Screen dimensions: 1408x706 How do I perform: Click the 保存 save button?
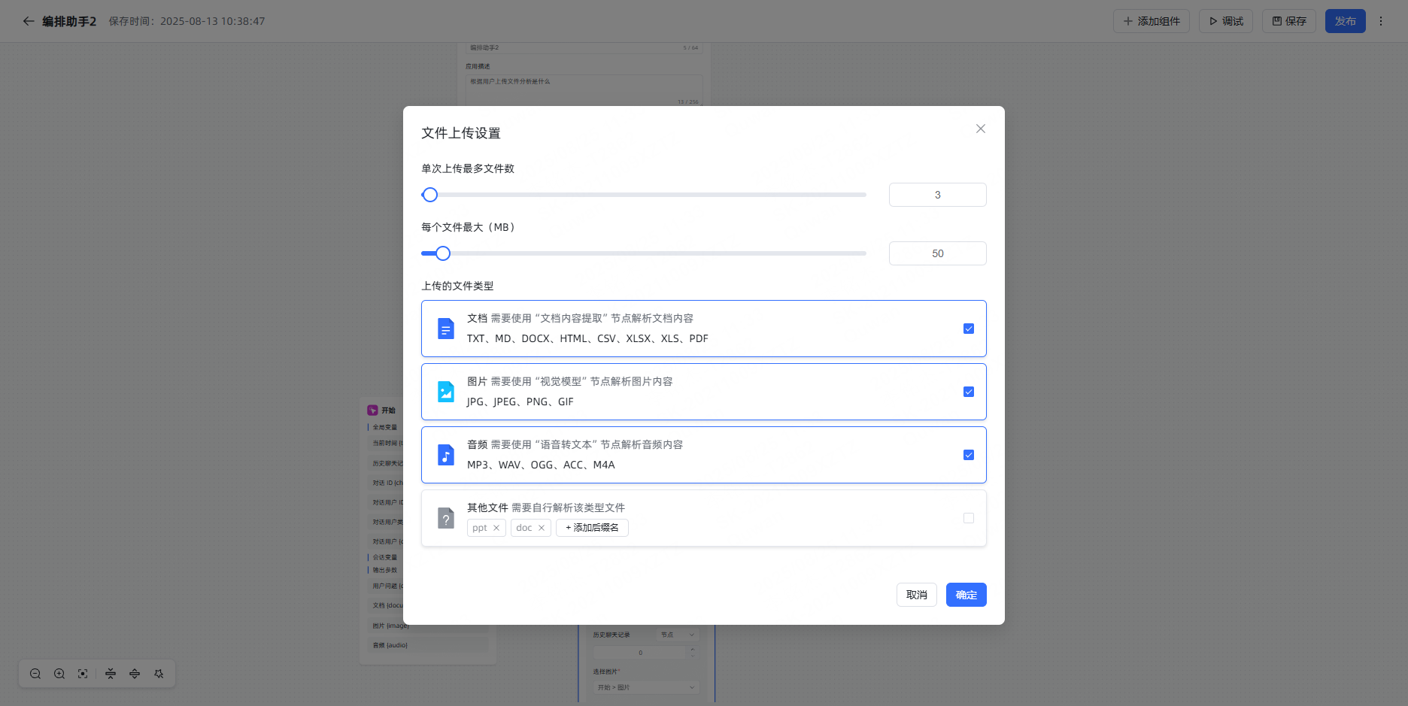click(x=1289, y=21)
